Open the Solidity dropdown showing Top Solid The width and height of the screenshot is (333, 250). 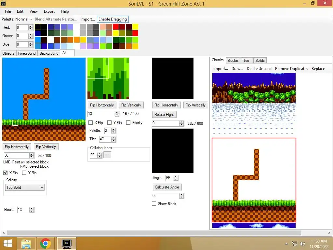pos(25,187)
